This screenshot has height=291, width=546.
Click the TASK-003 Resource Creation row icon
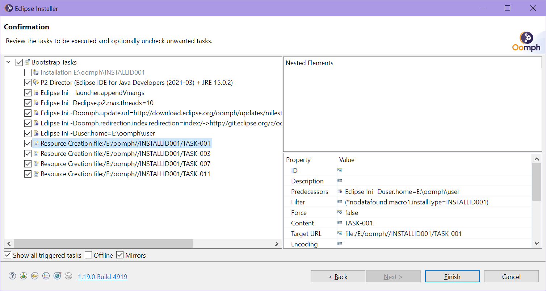tap(36, 154)
